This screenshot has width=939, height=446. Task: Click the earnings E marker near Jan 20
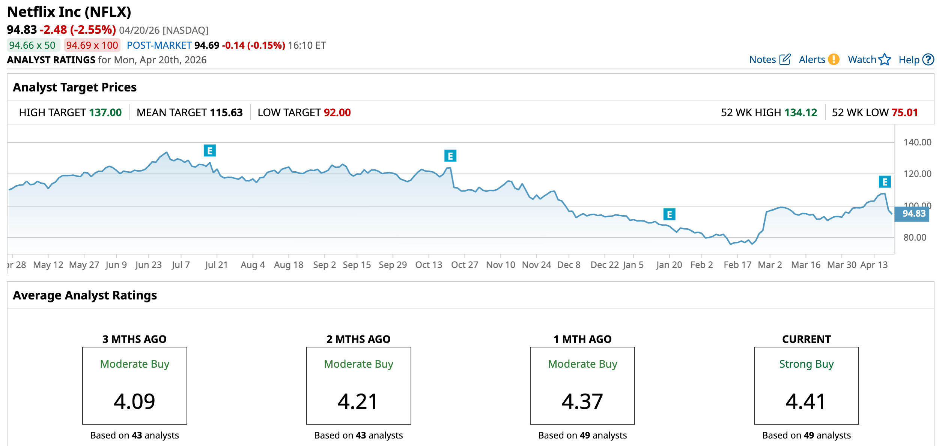pyautogui.click(x=669, y=214)
